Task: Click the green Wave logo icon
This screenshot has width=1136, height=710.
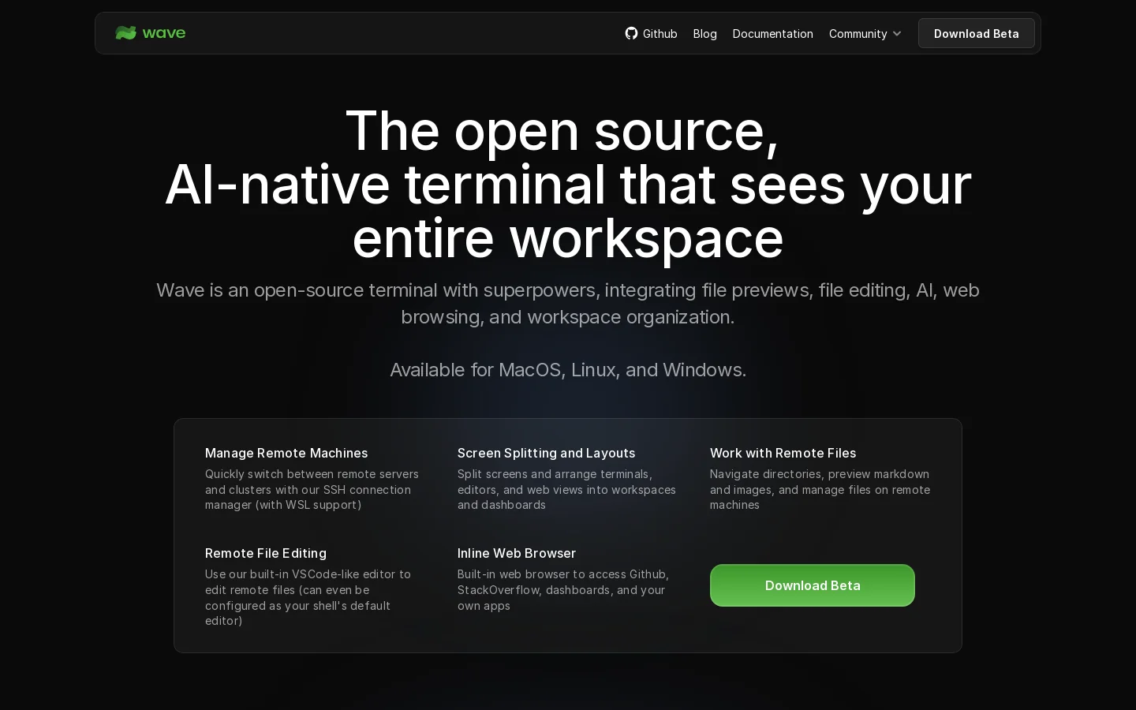Action: [x=125, y=33]
